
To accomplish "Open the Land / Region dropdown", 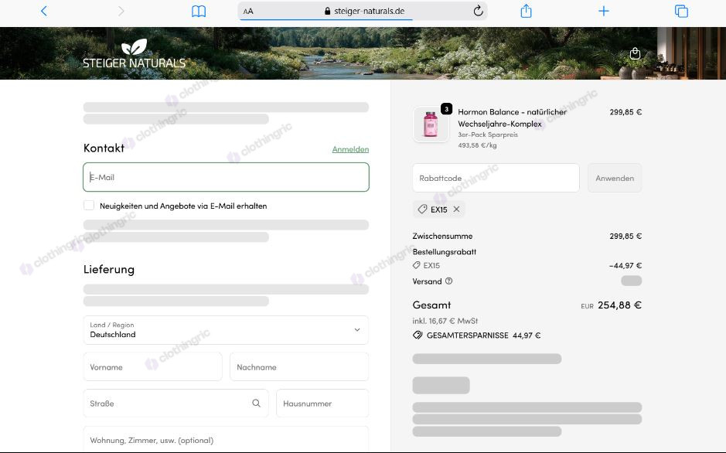I will point(226,330).
